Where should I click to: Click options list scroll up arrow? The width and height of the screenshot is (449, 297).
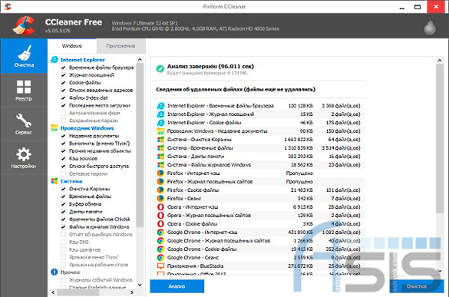click(140, 60)
